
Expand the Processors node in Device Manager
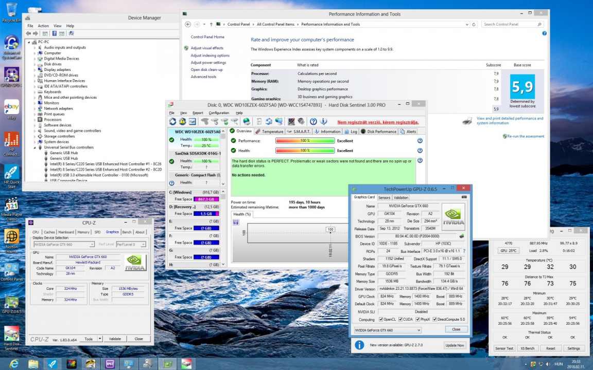point(35,120)
